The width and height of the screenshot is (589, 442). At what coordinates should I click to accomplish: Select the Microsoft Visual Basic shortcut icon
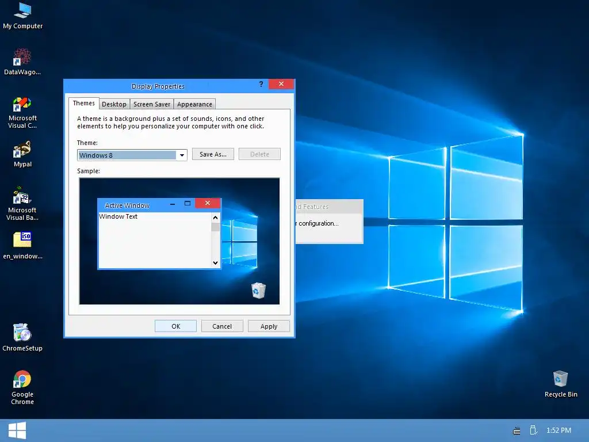[x=22, y=204]
